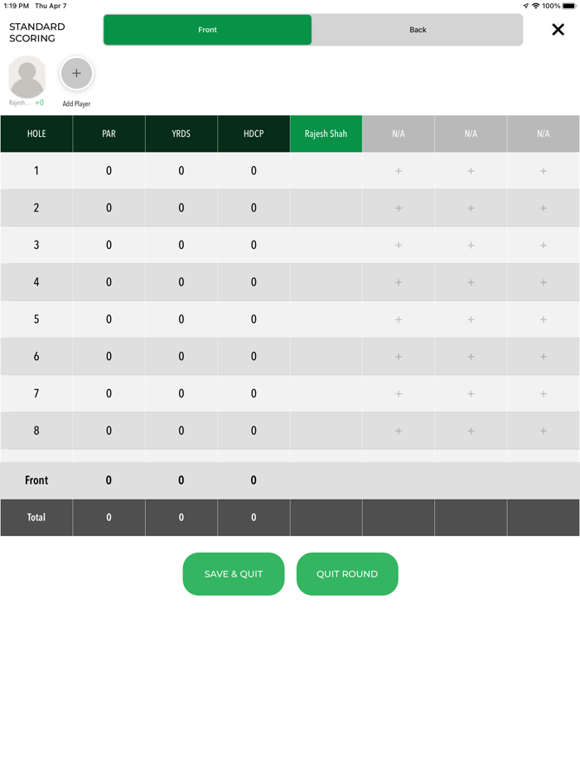Screen dimensions: 580x775
Task: Select the Front nine tab
Action: (x=207, y=30)
